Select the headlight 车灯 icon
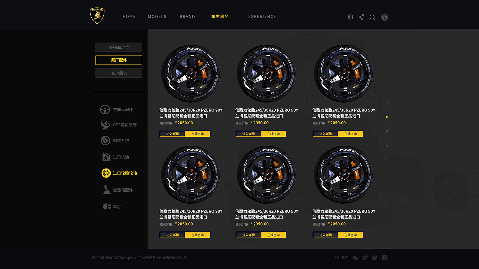 (x=107, y=206)
